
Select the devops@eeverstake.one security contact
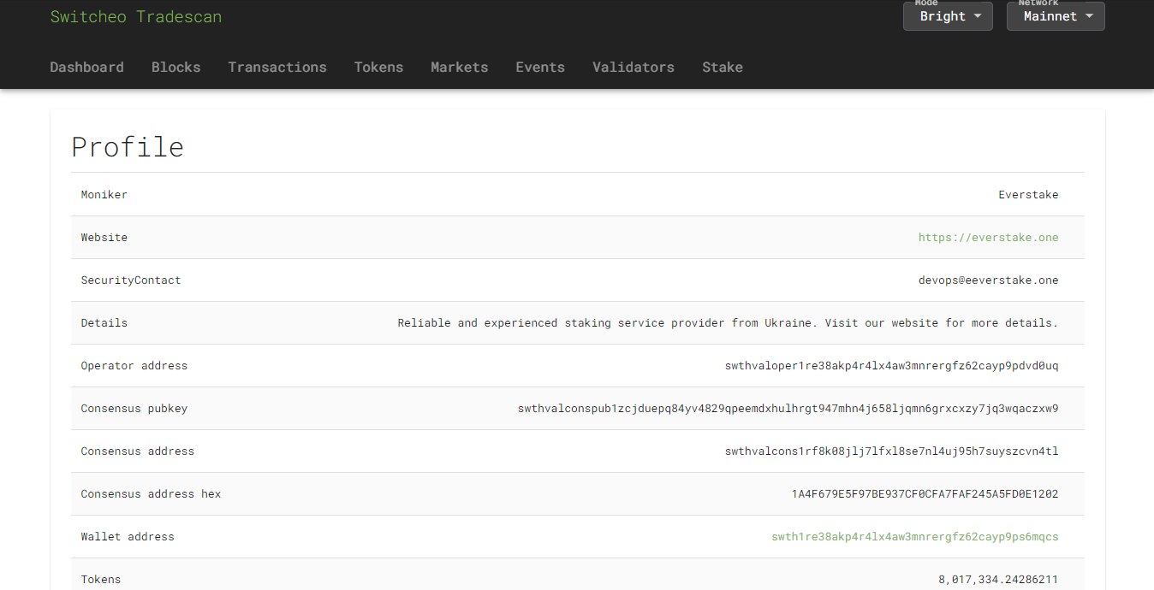click(x=988, y=280)
